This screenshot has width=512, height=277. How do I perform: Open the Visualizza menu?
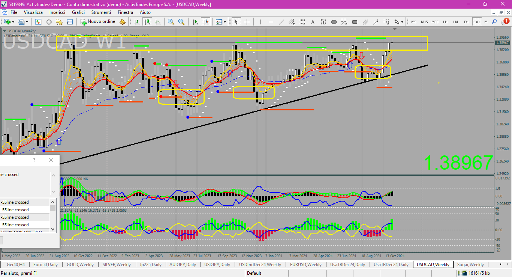point(33,12)
